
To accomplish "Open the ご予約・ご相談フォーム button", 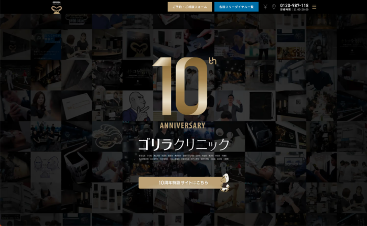I will [190, 7].
